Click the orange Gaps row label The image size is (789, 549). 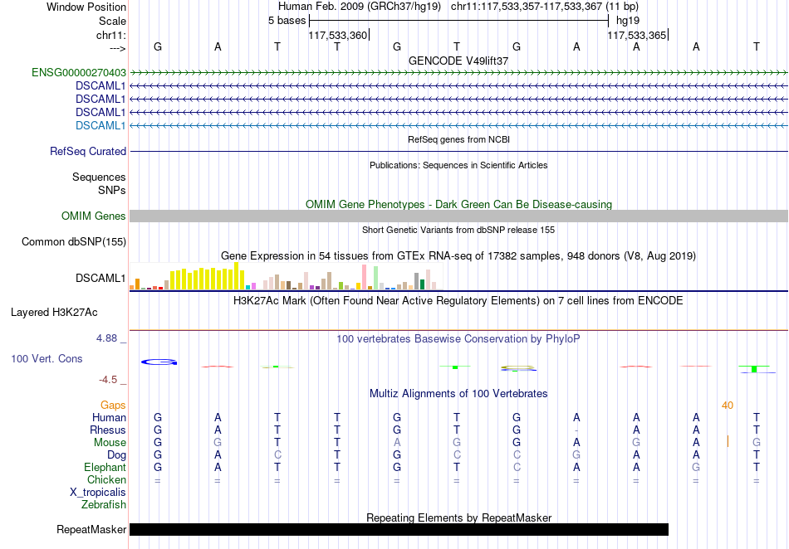pos(113,405)
